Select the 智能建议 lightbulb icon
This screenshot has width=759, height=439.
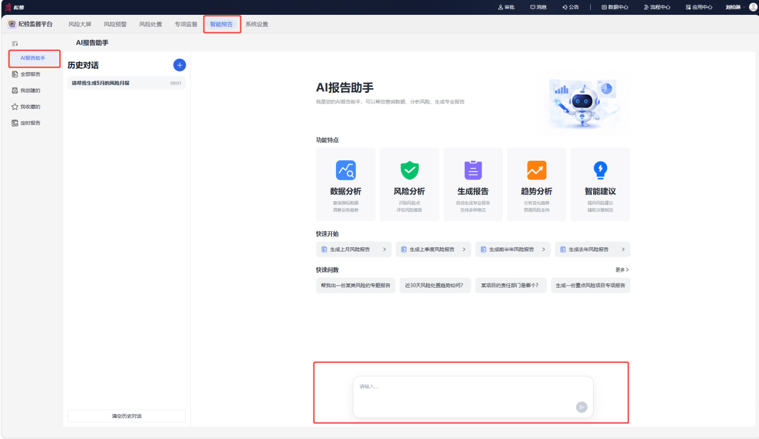(600, 170)
